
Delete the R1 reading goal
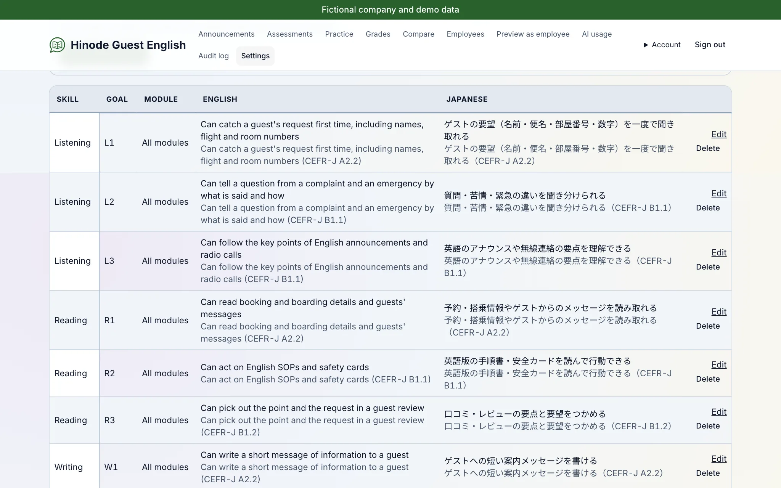pos(708,326)
